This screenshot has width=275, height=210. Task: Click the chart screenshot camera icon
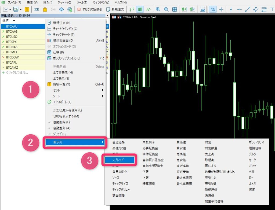203,9
